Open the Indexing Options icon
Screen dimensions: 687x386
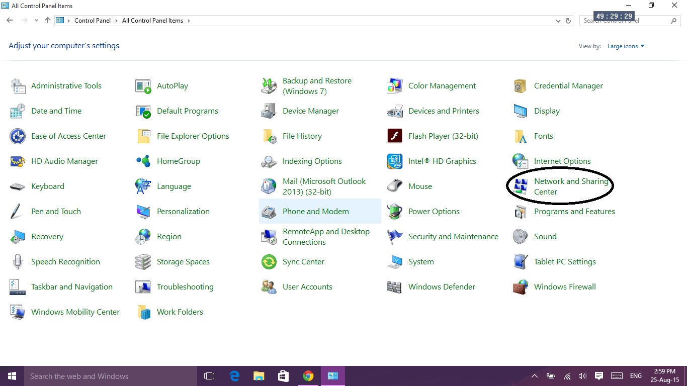(269, 161)
